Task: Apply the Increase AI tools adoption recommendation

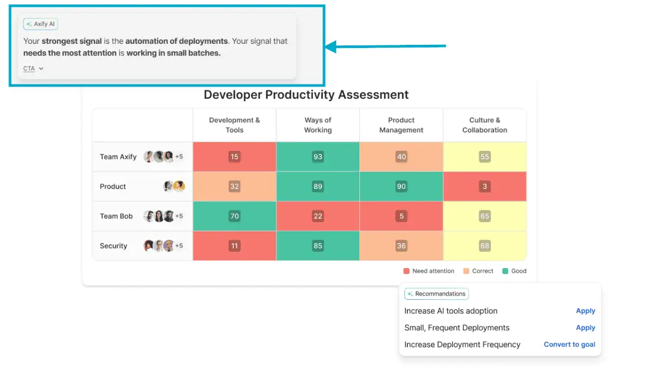Action: point(585,311)
